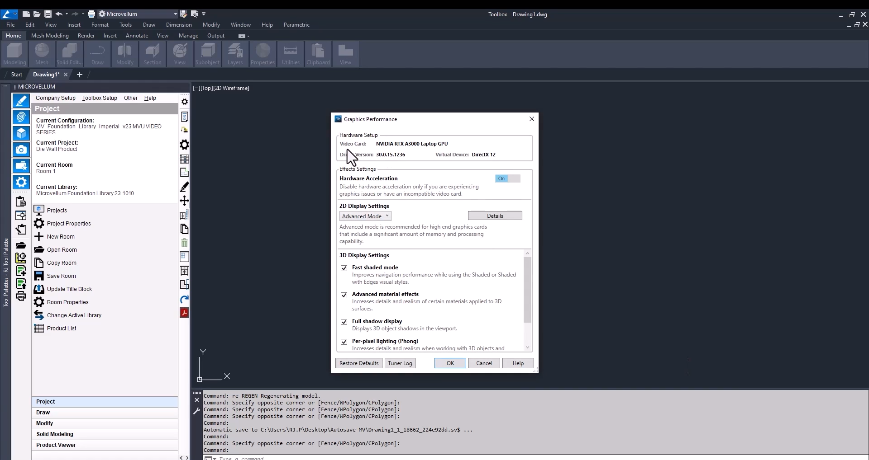
Task: Uncheck Per-pixel lighting (Phong) checkbox
Action: (344, 342)
